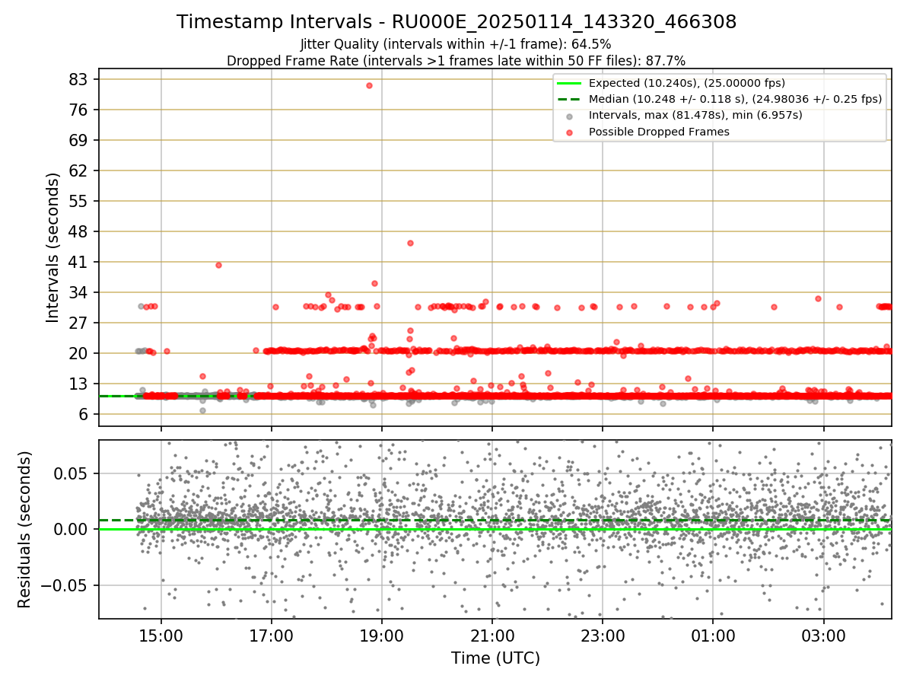The width and height of the screenshot is (913, 685).
Task: Click the dashed dark green line sample in legend
Action: pos(569,99)
